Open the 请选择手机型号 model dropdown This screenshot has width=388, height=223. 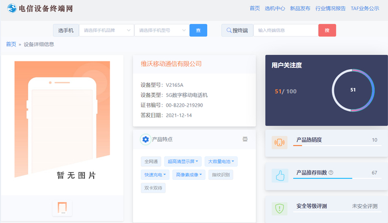pyautogui.click(x=161, y=30)
